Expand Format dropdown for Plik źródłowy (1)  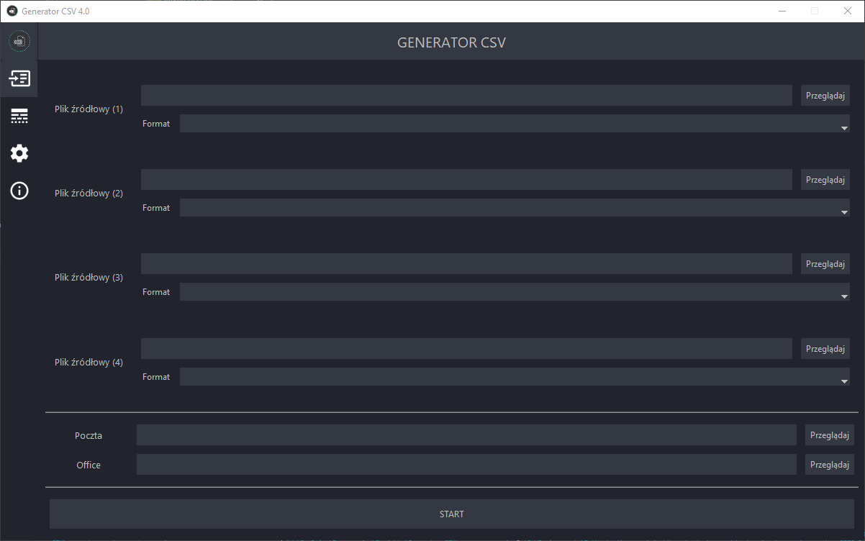coord(515,124)
